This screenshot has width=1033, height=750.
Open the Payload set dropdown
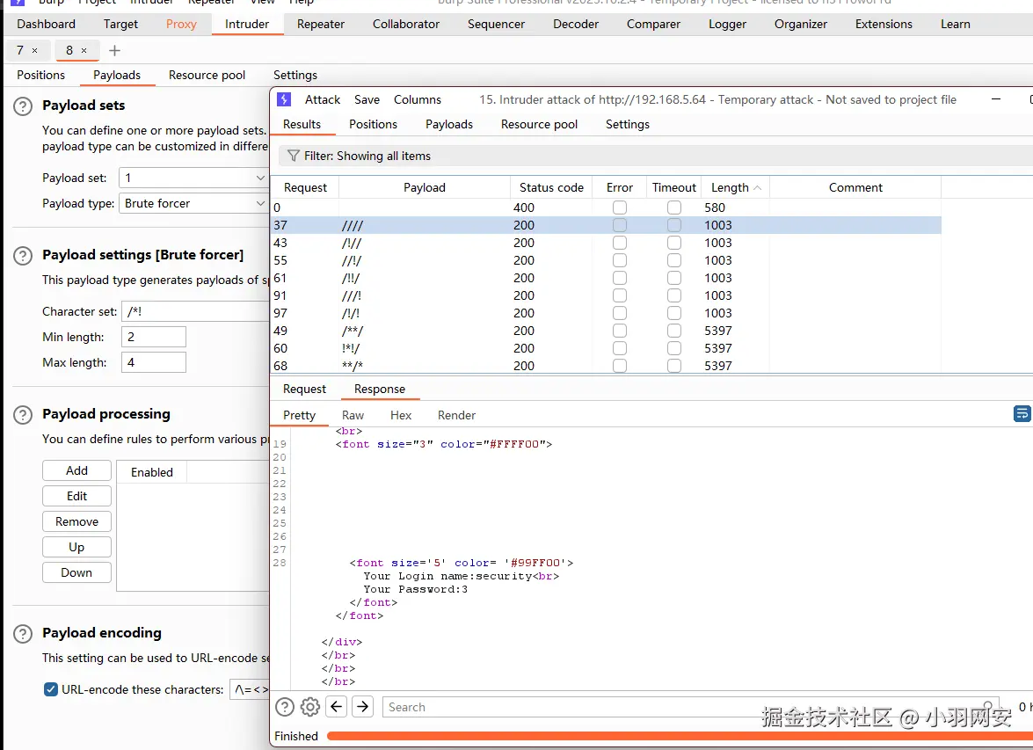193,178
